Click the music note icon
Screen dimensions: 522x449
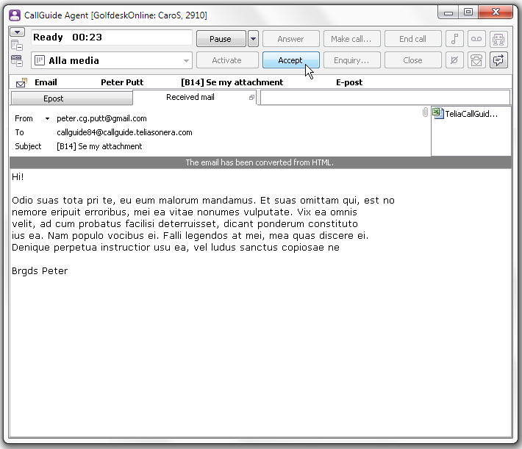(455, 39)
